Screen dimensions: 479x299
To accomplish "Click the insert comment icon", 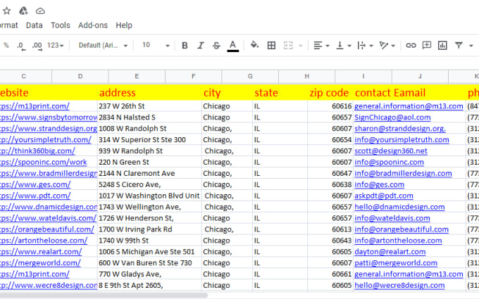I will point(426,45).
